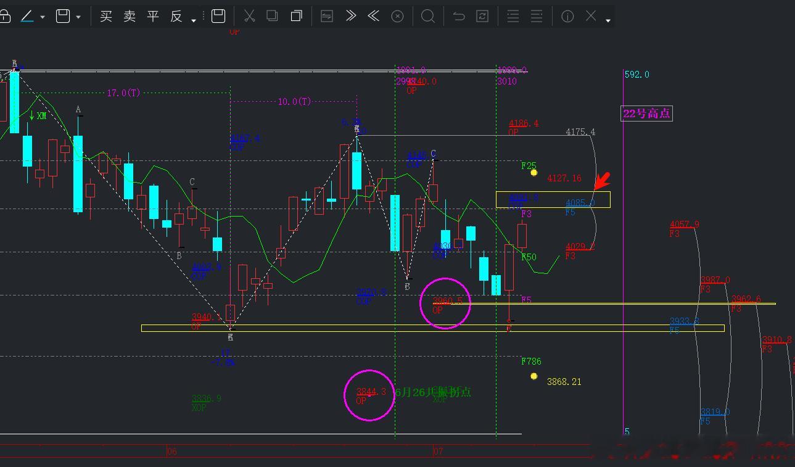
Task: Click the circled X delete icon
Action: click(397, 17)
